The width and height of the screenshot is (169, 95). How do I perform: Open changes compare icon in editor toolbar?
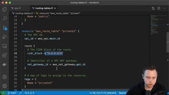click(x=153, y=8)
